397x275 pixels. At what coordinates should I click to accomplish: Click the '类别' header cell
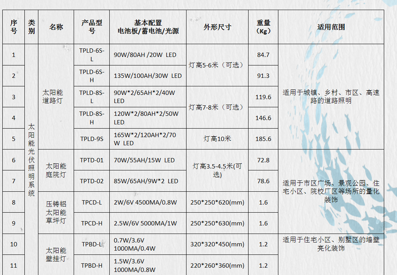[31, 27]
